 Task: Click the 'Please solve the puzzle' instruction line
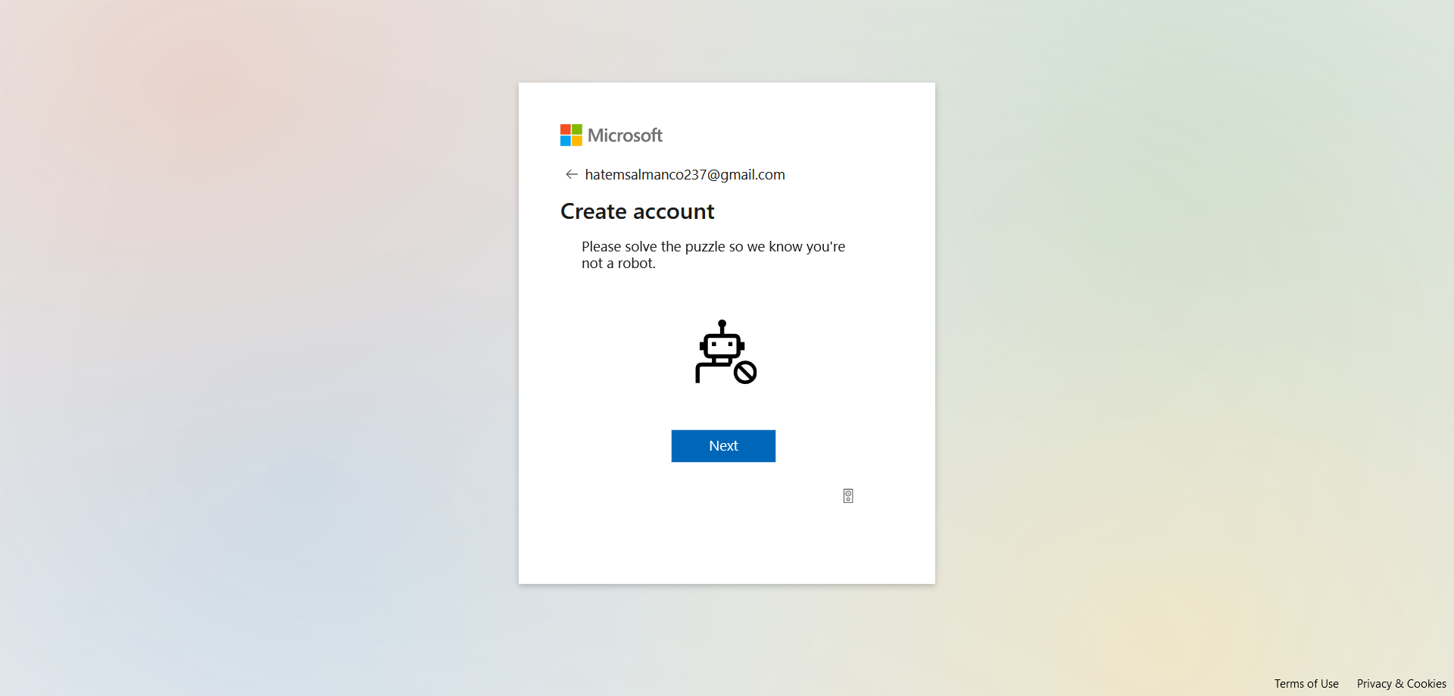713,247
